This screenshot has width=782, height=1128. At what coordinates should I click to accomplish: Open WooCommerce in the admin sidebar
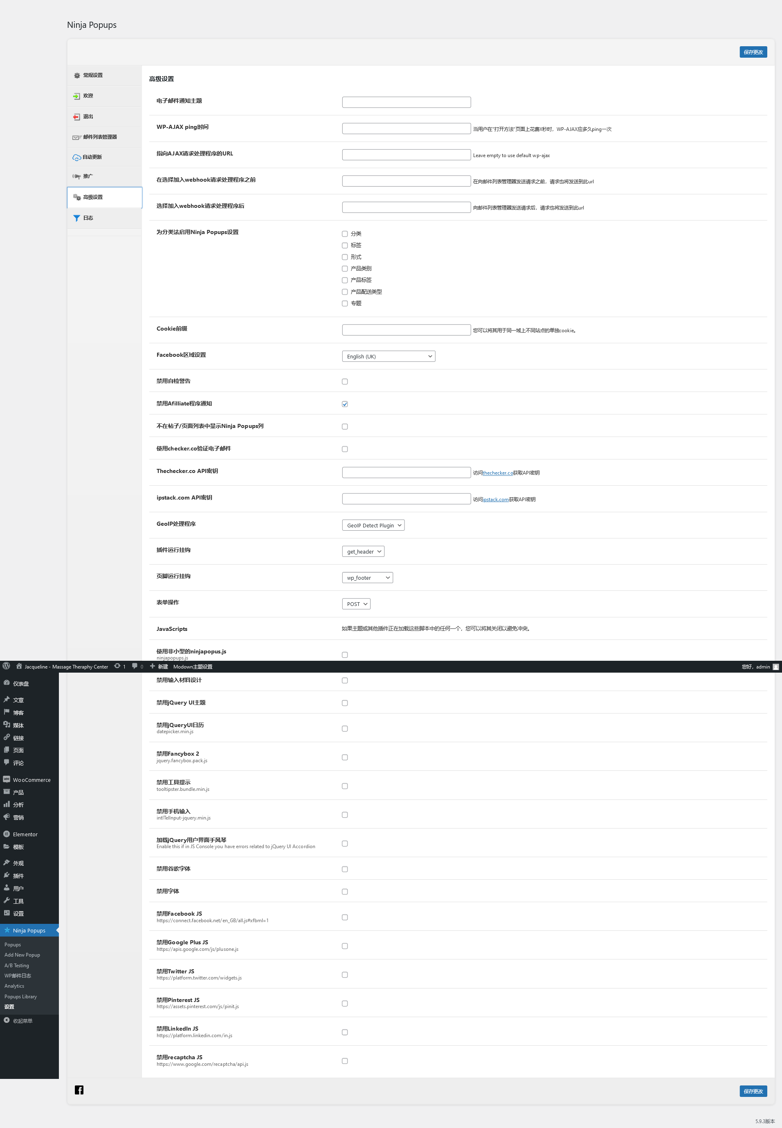click(31, 779)
